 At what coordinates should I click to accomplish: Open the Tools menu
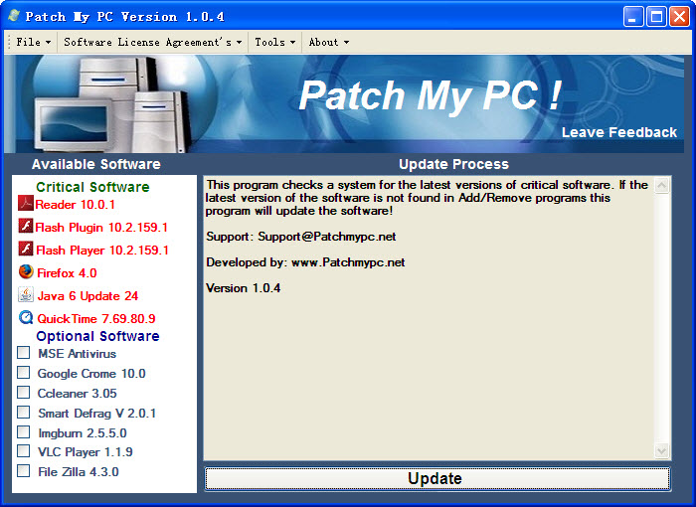point(274,42)
